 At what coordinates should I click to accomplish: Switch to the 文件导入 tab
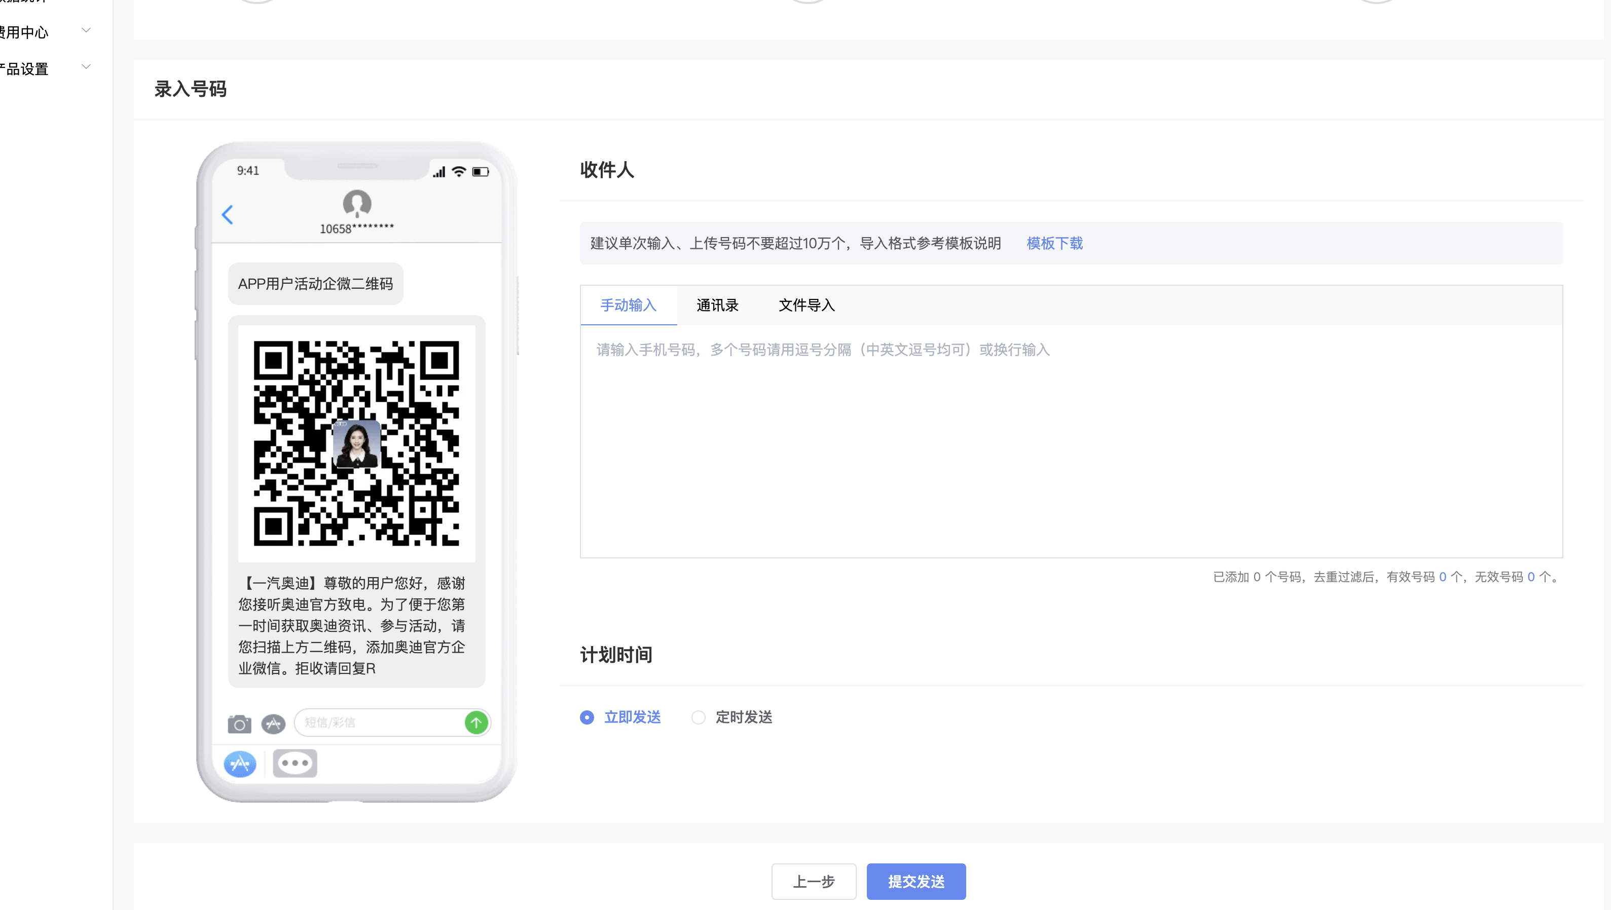(807, 305)
